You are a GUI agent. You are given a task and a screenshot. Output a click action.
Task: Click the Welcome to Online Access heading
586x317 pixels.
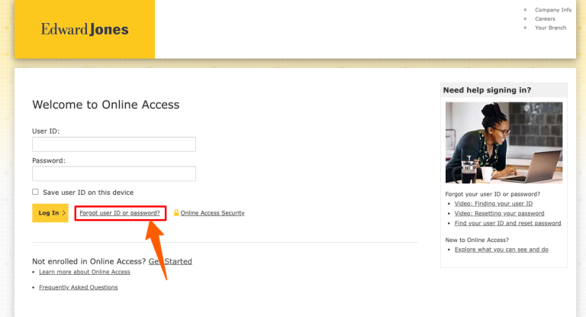pyautogui.click(x=106, y=105)
